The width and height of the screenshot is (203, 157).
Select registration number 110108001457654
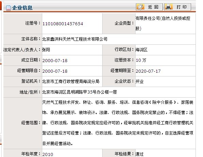coord(63,24)
